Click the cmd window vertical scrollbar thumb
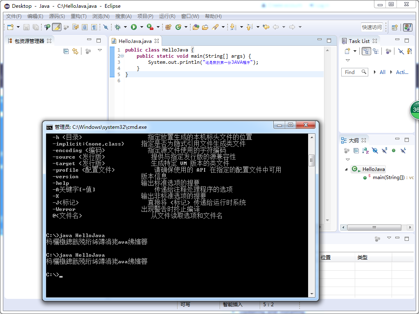Screen dimensions: 419x314 pyautogui.click(x=311, y=160)
